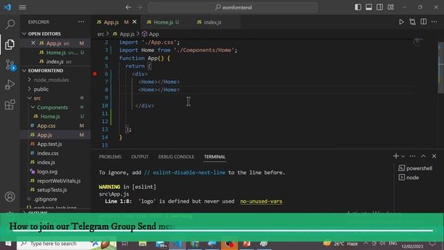444x250 pixels.
Task: Add a new terminal with plus icon
Action: (396, 156)
